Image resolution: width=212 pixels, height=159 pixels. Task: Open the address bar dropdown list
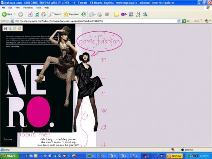coord(179,21)
